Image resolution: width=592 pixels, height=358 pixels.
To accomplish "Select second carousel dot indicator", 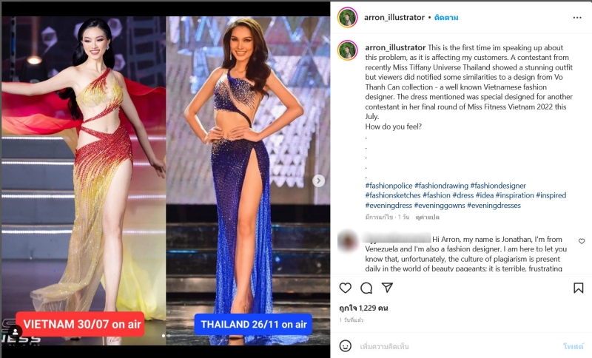I will pyautogui.click(x=169, y=335).
